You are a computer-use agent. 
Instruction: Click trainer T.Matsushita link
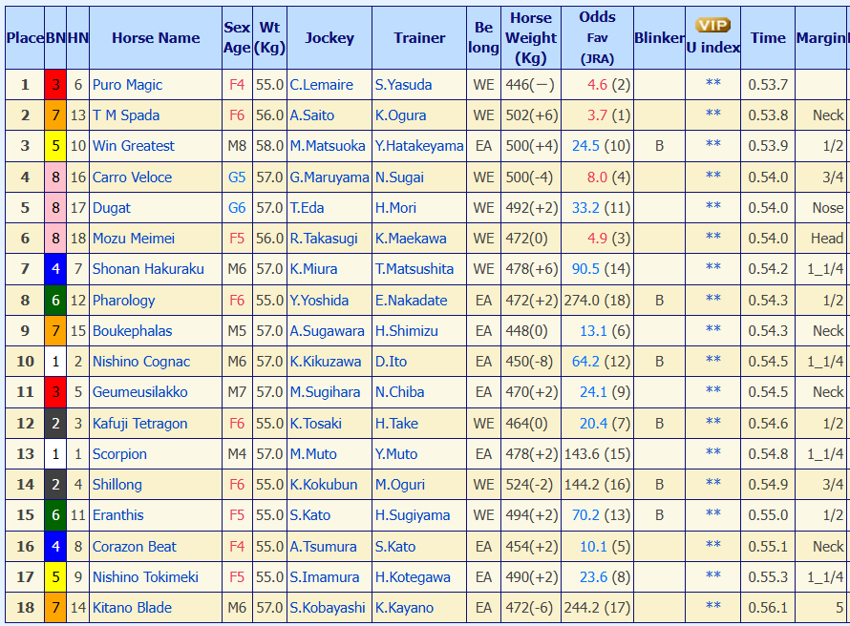(414, 268)
